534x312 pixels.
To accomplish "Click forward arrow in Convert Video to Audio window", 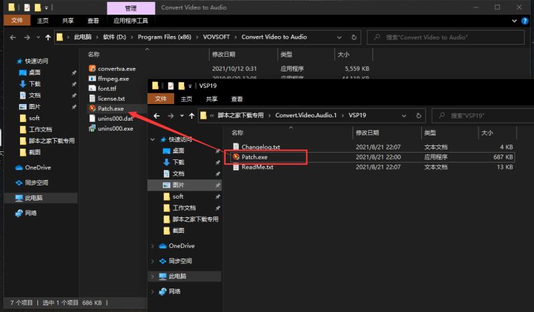I will pyautogui.click(x=27, y=37).
